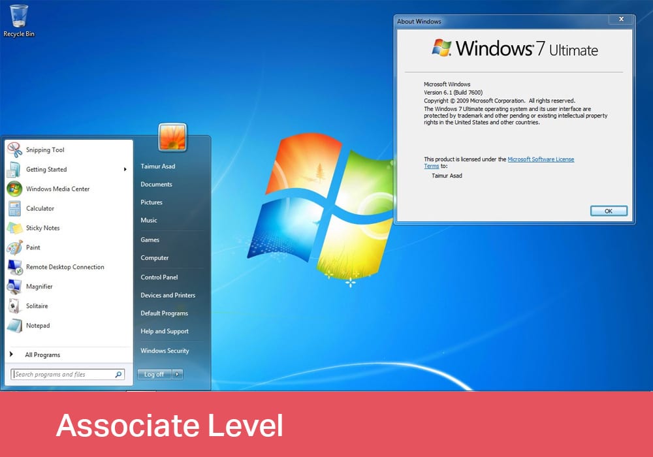Focus the Search programs and files box
The height and width of the screenshot is (457, 653).
[x=67, y=374]
